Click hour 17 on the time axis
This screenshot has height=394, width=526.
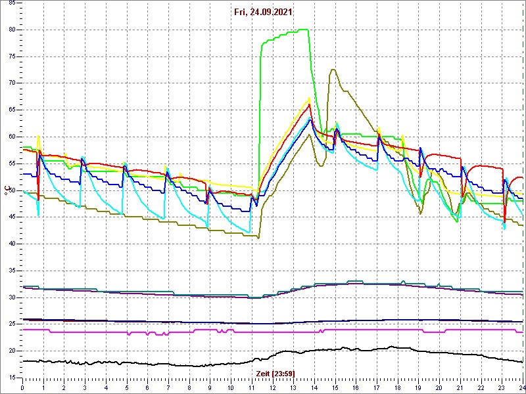point(377,387)
